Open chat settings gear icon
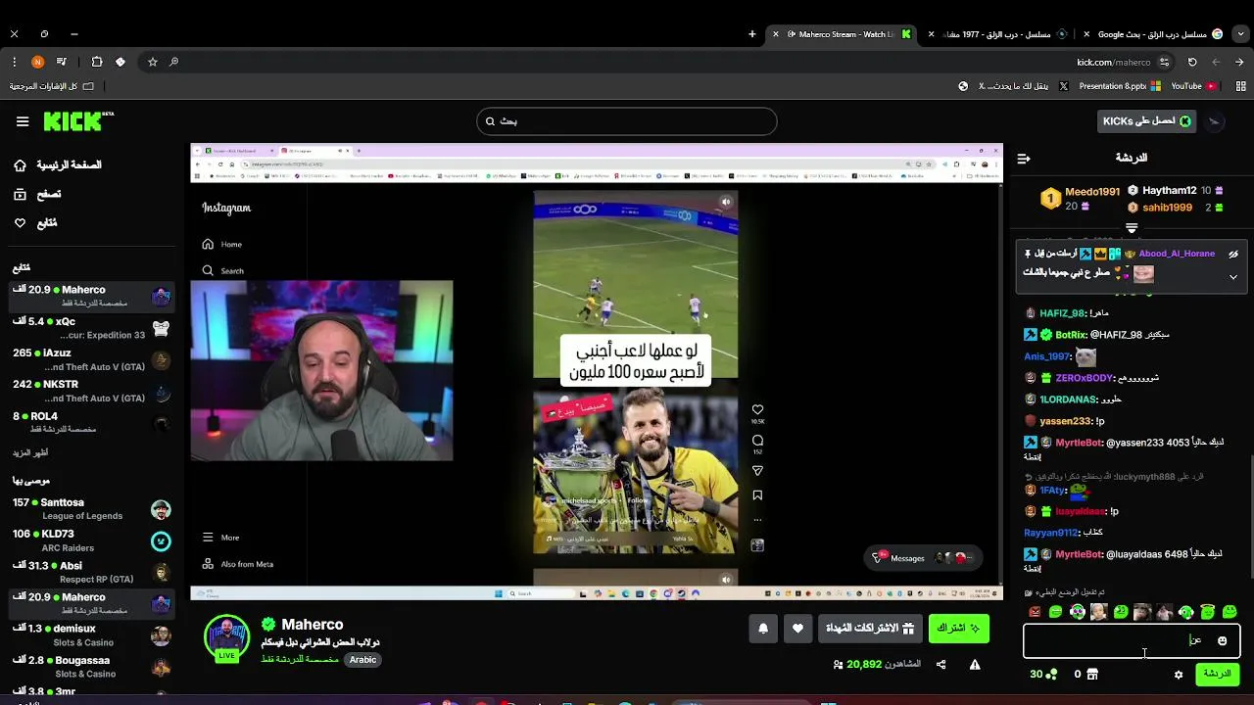 [1179, 675]
